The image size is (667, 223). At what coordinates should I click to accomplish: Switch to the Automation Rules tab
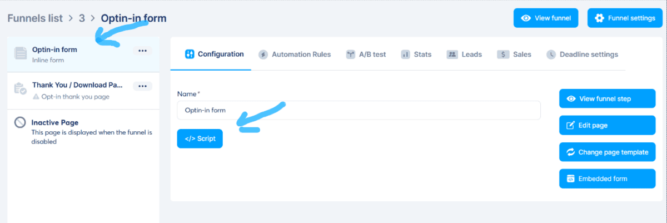pos(294,54)
